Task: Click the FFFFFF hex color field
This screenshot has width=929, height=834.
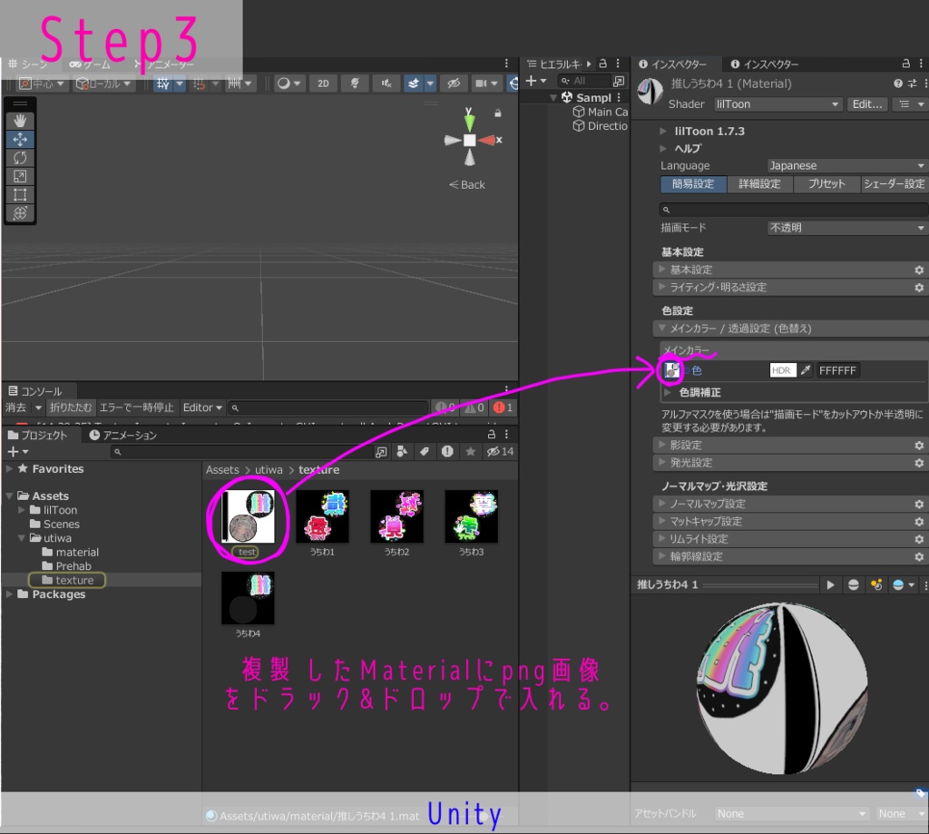Action: pyautogui.click(x=837, y=370)
